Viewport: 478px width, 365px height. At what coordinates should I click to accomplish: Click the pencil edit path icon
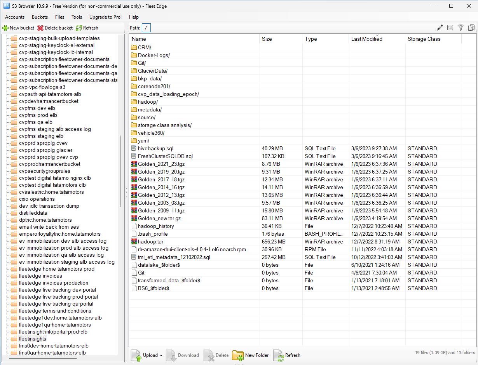[x=440, y=28]
